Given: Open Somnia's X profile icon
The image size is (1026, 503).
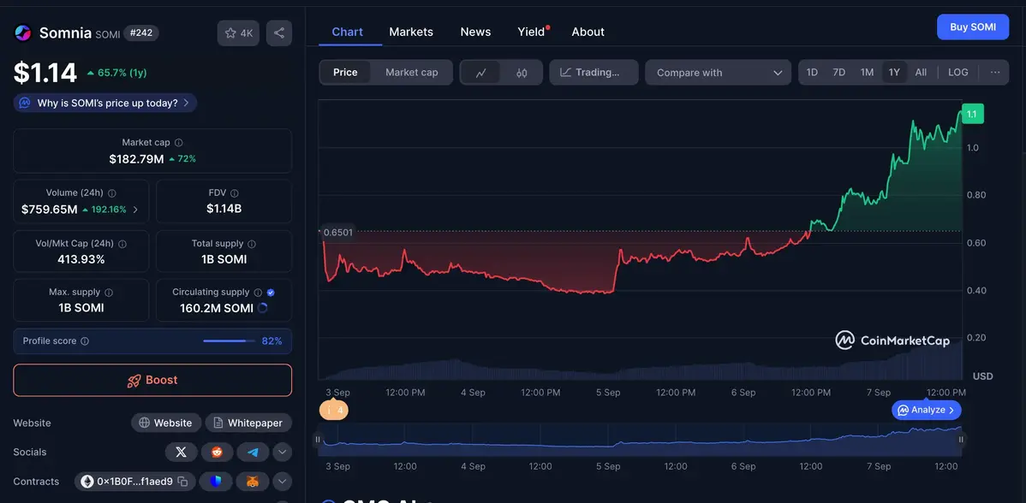Looking at the screenshot, I should pos(181,452).
